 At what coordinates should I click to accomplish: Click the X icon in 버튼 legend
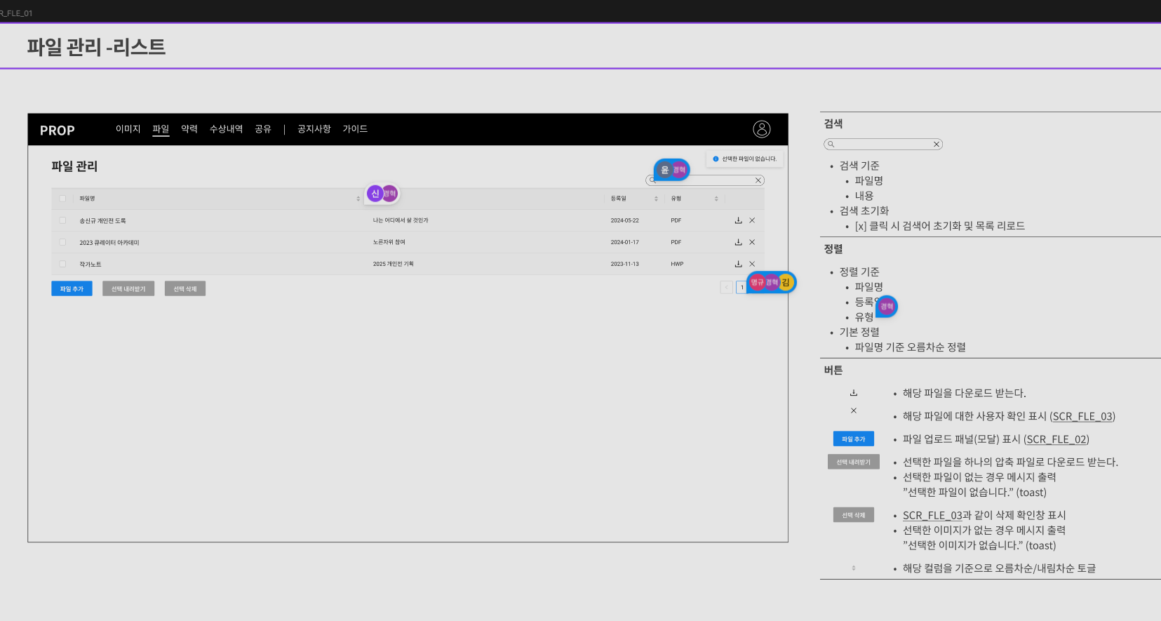pyautogui.click(x=854, y=410)
